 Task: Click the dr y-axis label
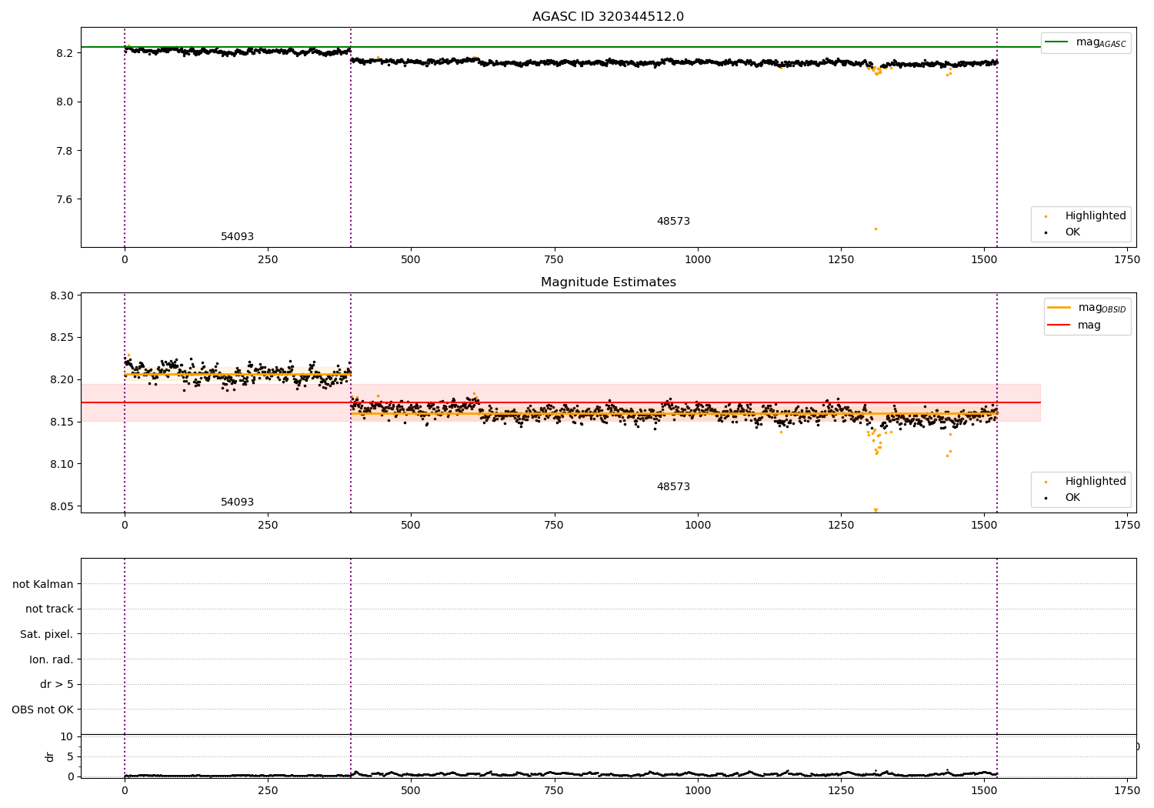click(50, 756)
